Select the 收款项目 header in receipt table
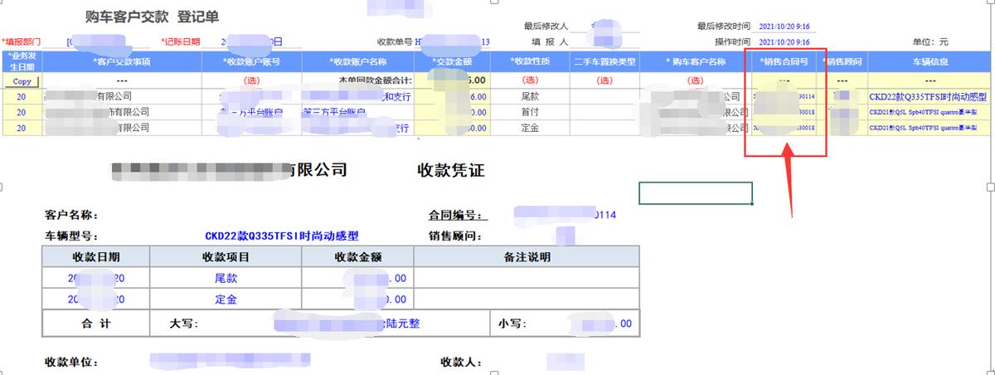This screenshot has height=375, width=995. point(226,256)
